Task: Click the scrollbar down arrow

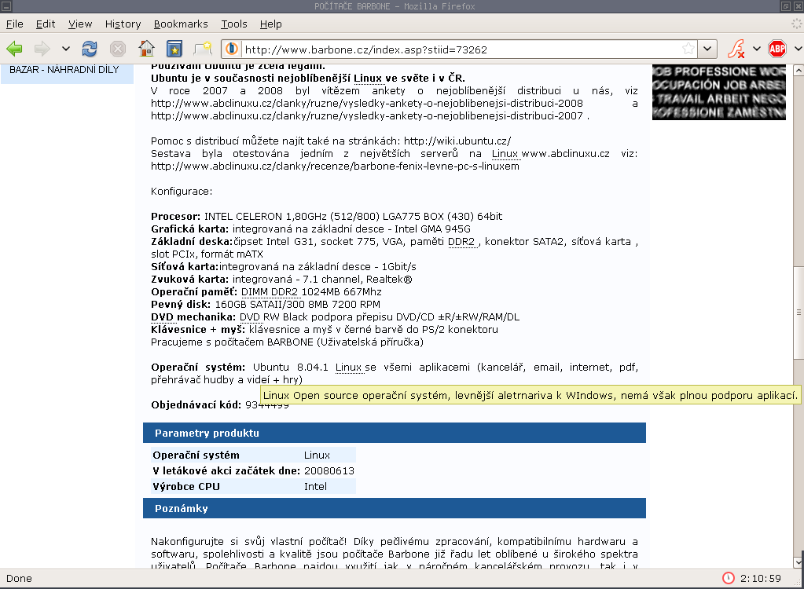Action: (798, 562)
